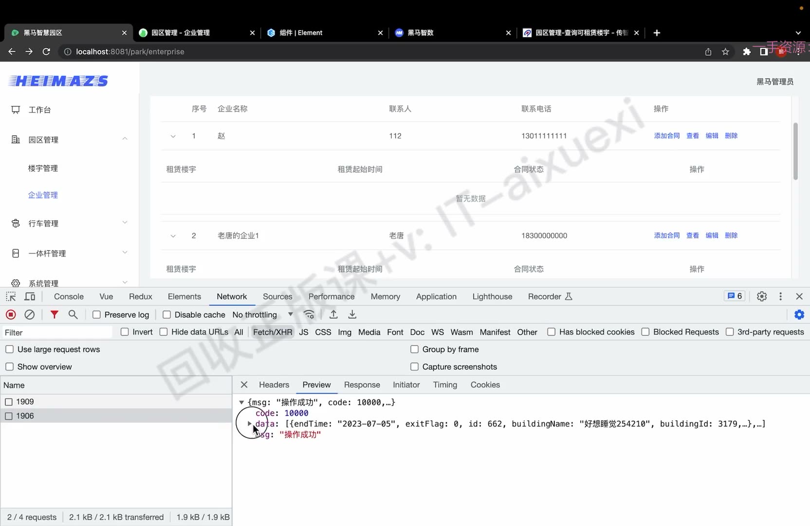Open the No throttling dropdown

(x=262, y=315)
